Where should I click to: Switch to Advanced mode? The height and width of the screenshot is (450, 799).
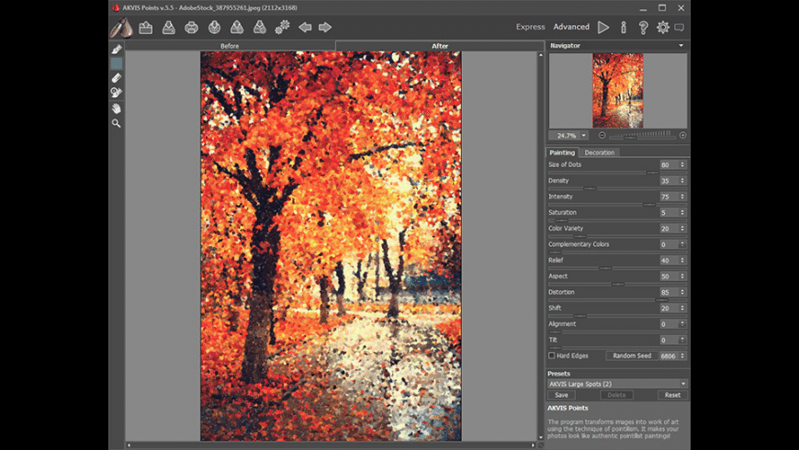click(571, 27)
